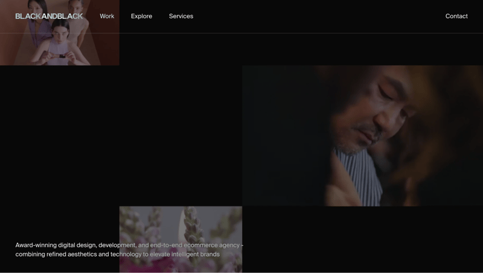Image resolution: width=483 pixels, height=273 pixels.
Task: Click the Contact link
Action: tap(456, 16)
